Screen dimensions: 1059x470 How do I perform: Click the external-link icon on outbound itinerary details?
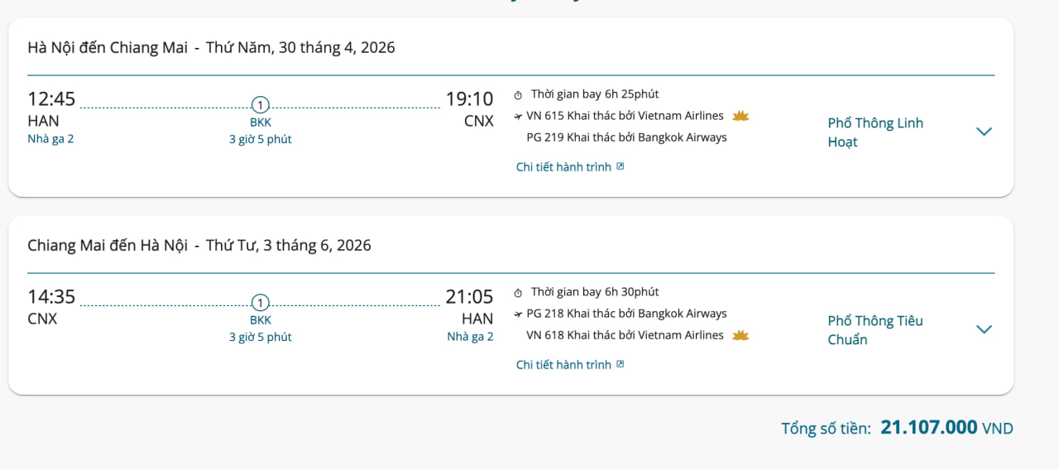(621, 166)
